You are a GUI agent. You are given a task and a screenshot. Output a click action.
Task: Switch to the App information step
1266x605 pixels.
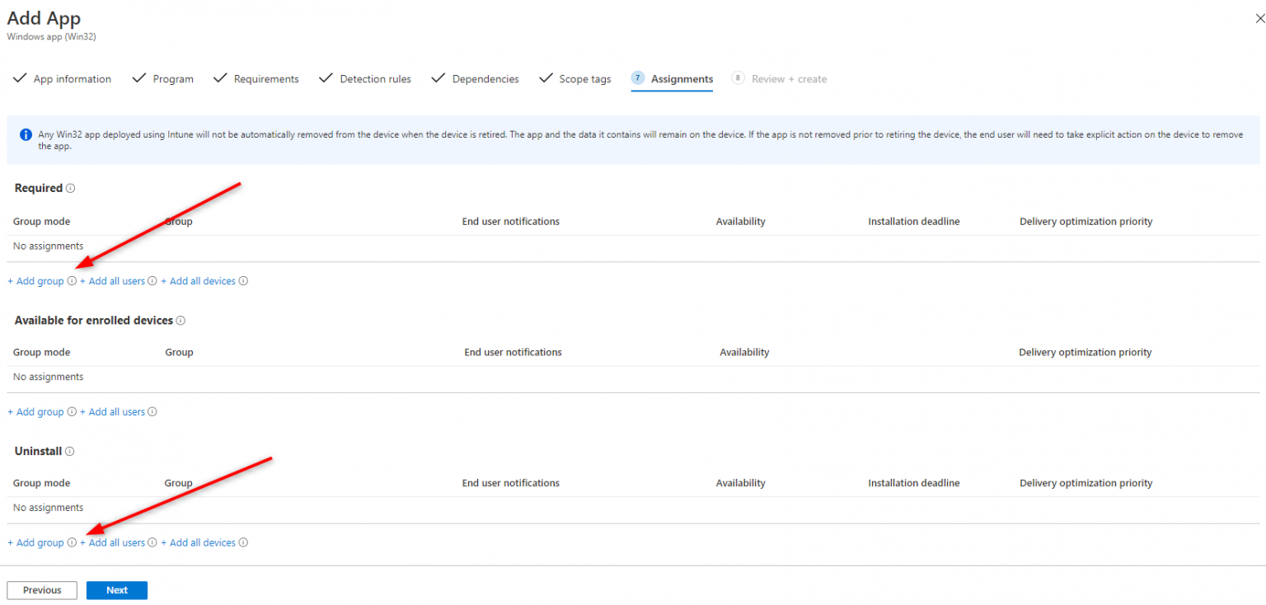(72, 78)
